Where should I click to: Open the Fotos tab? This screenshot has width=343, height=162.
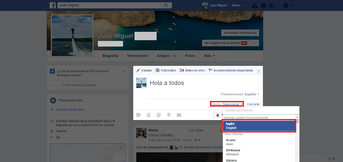pyautogui.click(x=190, y=56)
